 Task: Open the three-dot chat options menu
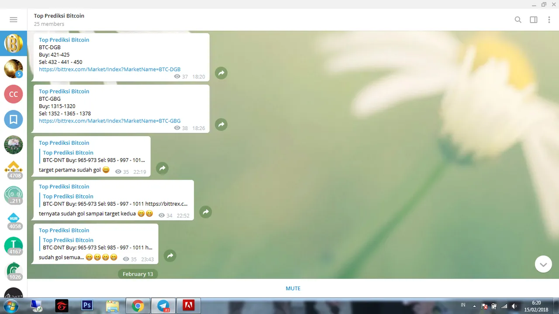pos(549,20)
